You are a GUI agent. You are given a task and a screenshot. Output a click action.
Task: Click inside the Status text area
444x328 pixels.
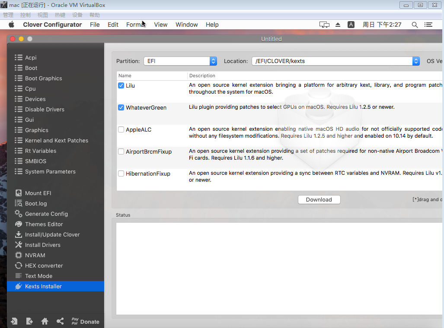coord(279,268)
